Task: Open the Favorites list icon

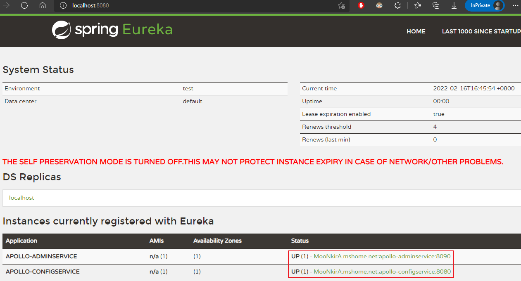Action: (x=418, y=6)
